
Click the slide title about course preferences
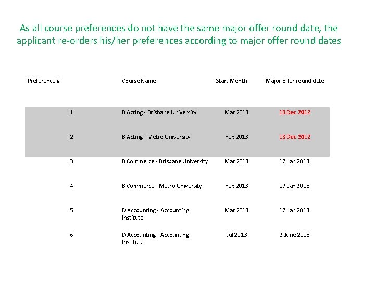pos(179,34)
